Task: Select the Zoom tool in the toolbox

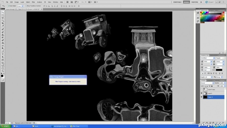Action: (3, 71)
